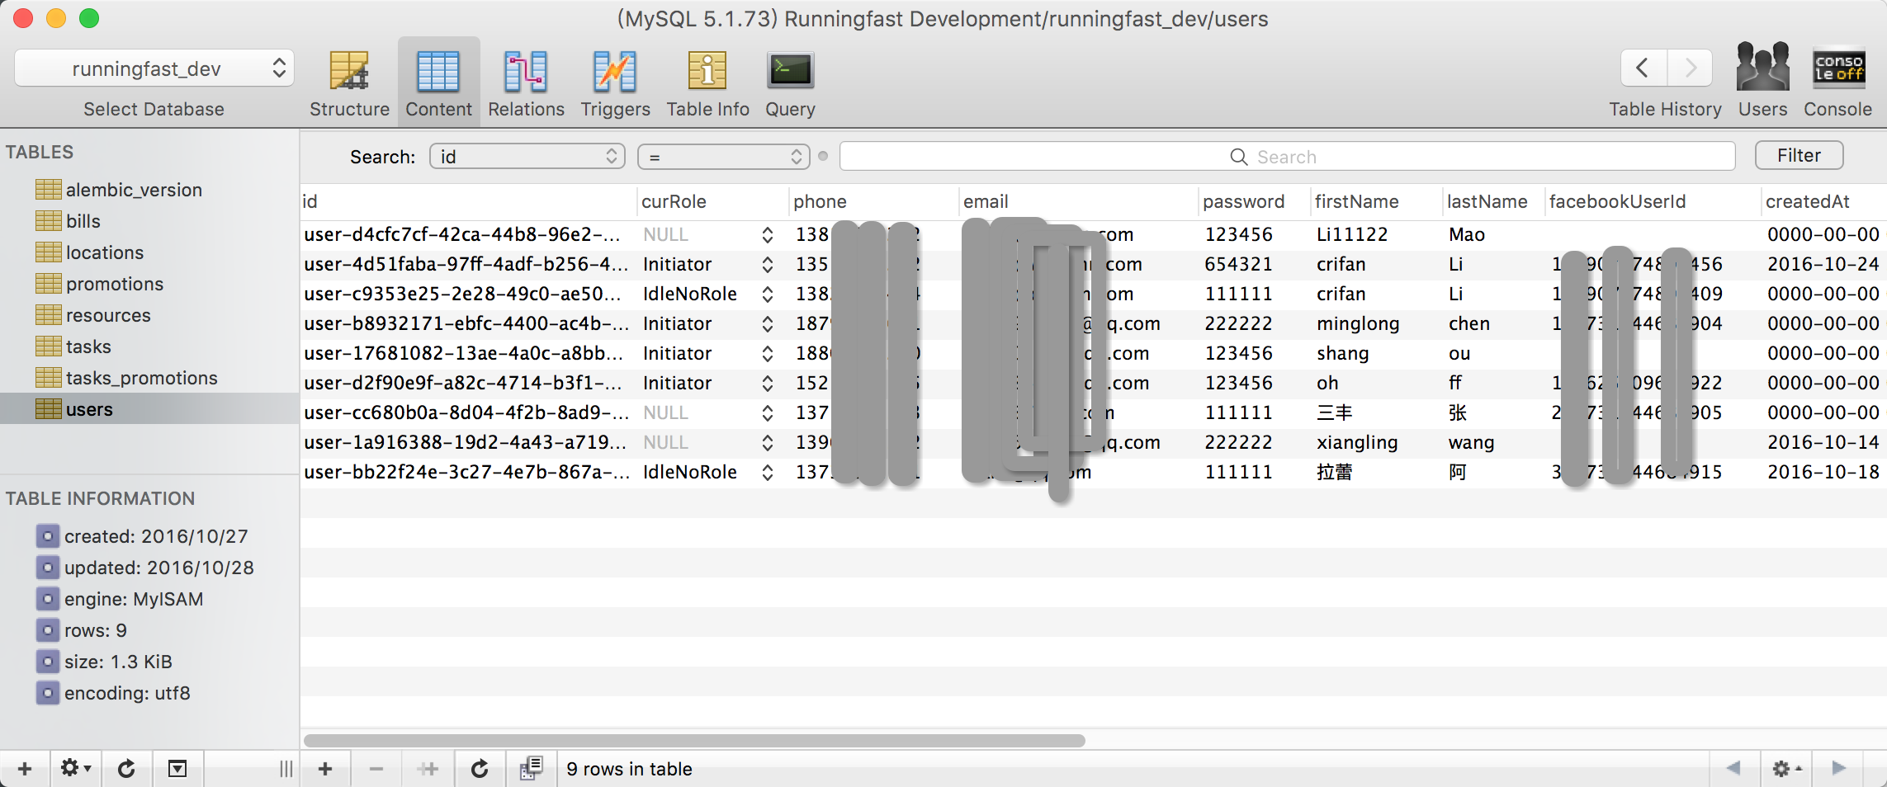The height and width of the screenshot is (787, 1887).
Task: Go forward in table history
Action: pyautogui.click(x=1690, y=68)
